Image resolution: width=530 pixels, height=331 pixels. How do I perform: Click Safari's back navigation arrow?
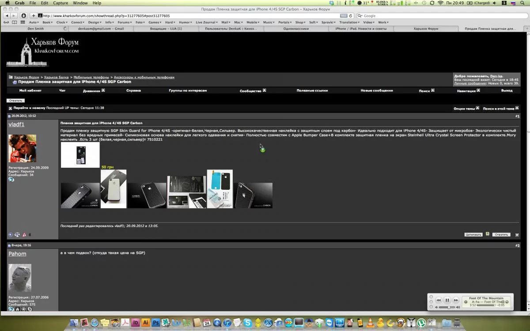click(x=6, y=16)
